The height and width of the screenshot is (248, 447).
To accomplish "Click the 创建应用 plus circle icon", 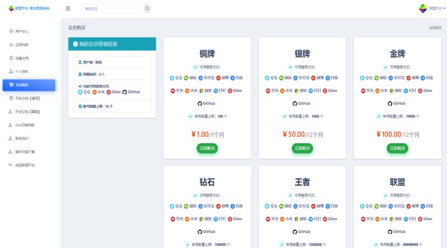I will pyautogui.click(x=11, y=58).
